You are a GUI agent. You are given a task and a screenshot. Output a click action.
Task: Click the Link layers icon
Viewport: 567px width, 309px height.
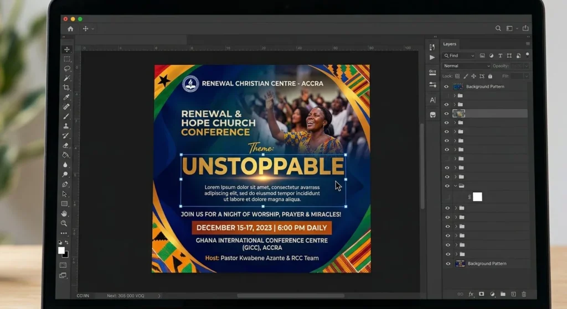(460, 294)
